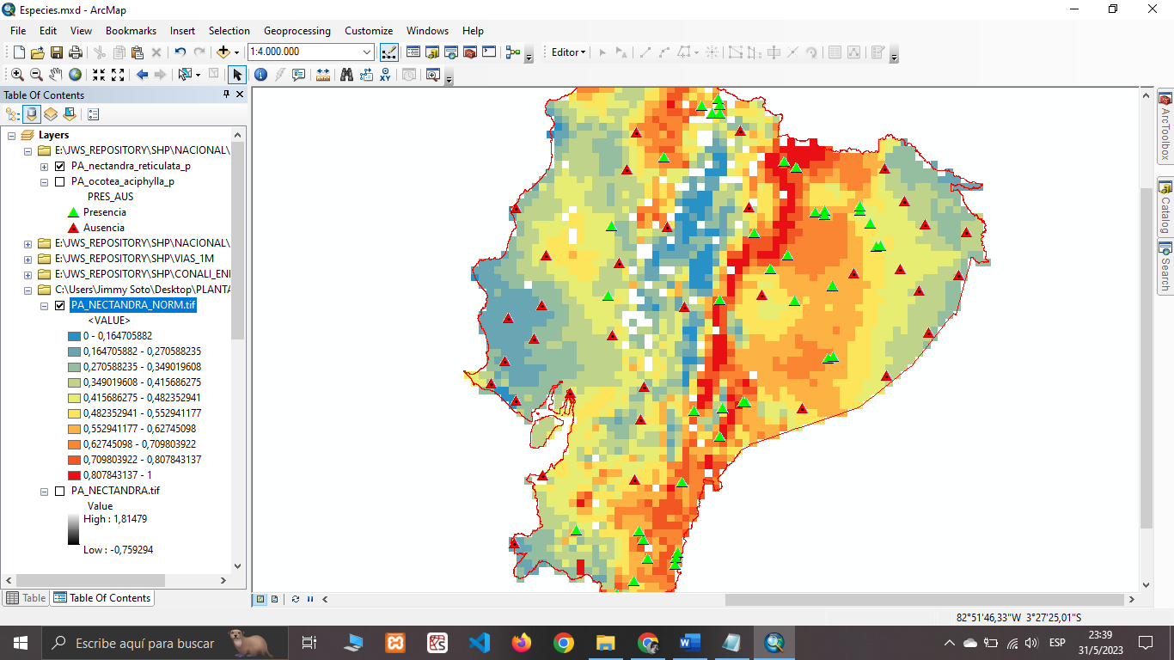Open the Editor Toolbar icon beside scale box

pyautogui.click(x=388, y=52)
